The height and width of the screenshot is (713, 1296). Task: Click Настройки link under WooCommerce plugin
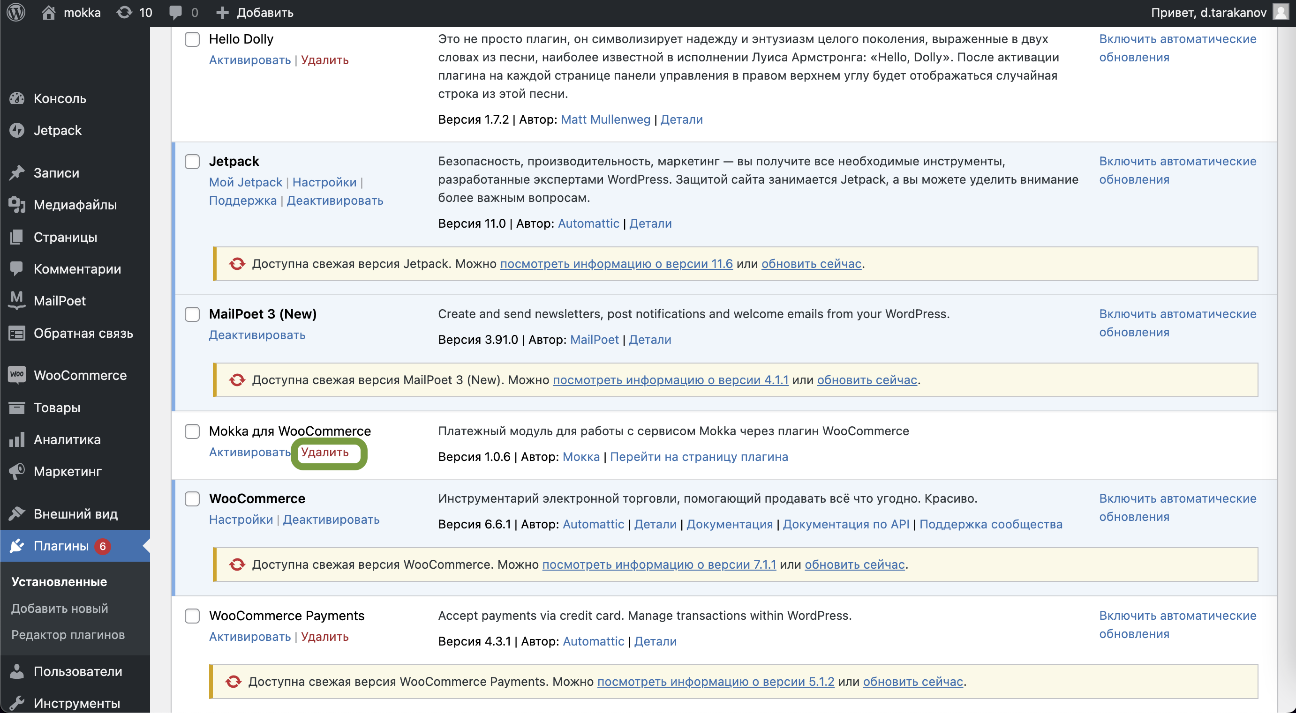pos(241,520)
